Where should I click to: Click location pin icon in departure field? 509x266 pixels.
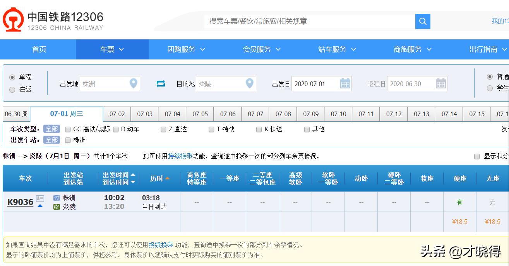(x=133, y=83)
